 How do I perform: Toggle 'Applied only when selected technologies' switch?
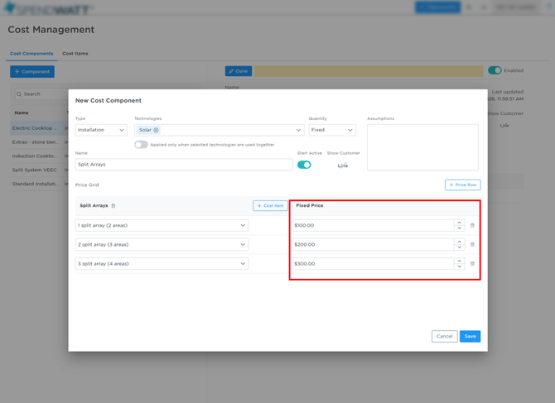pos(141,145)
